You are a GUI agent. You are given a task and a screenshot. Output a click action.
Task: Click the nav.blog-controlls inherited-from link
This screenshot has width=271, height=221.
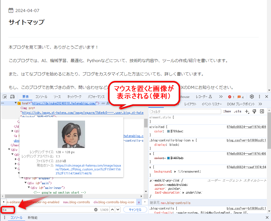[x=176, y=203]
